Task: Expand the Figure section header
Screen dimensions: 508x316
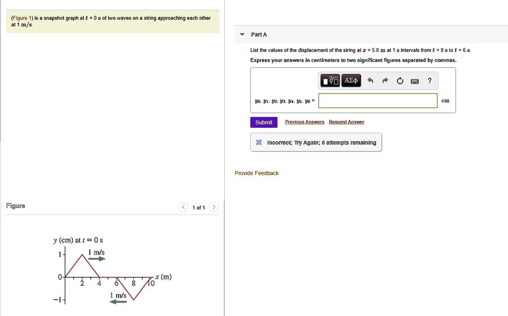Action: (x=14, y=205)
